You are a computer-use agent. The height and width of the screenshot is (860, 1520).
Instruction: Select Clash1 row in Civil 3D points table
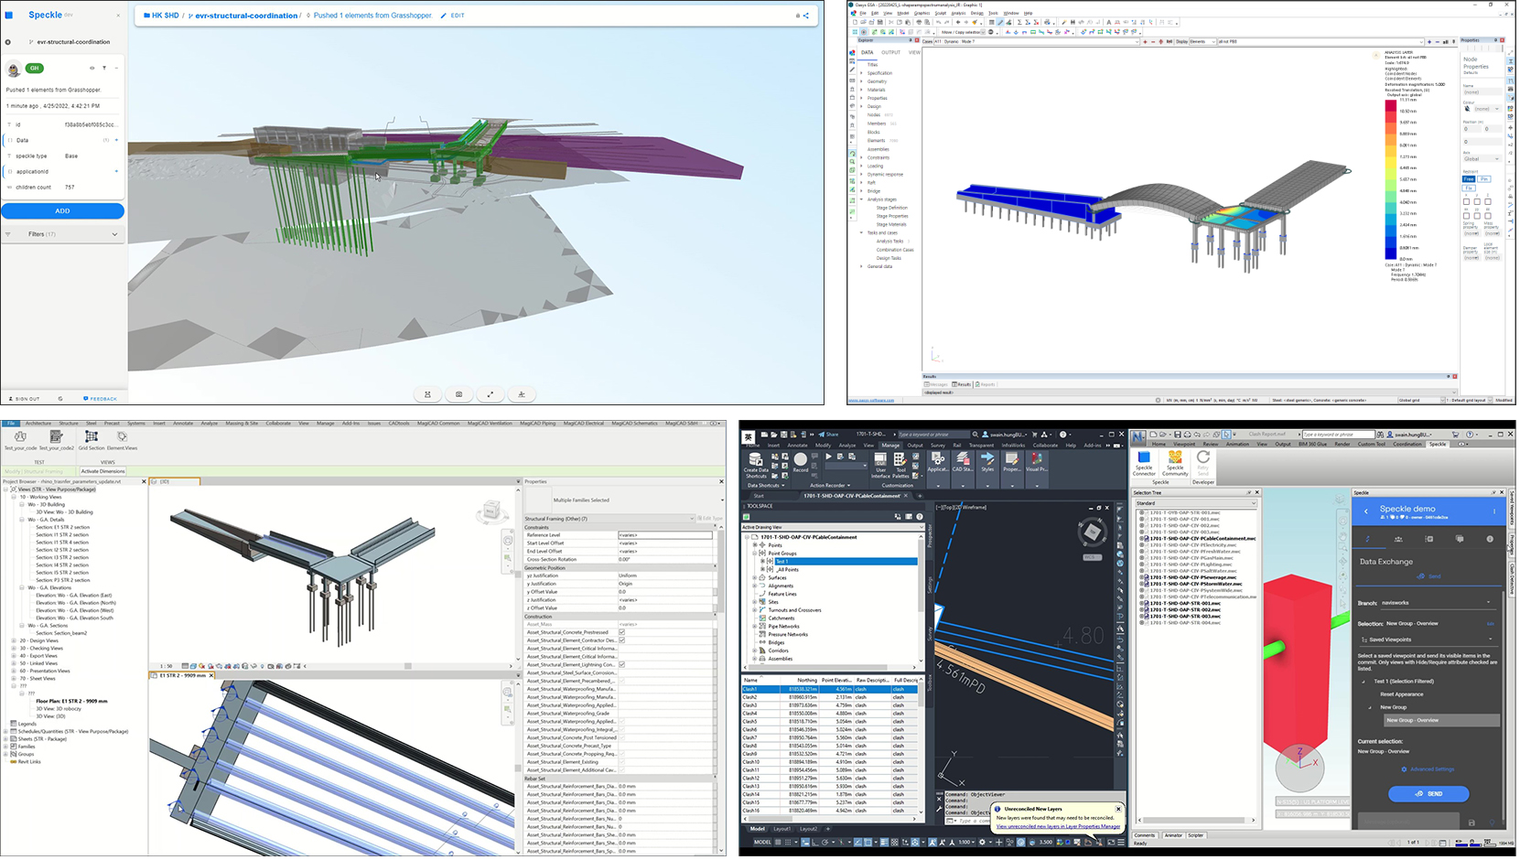click(832, 691)
